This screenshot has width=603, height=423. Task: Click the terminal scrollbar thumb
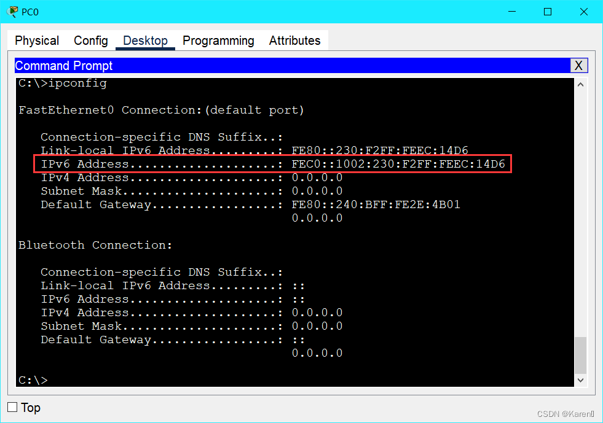point(581,355)
